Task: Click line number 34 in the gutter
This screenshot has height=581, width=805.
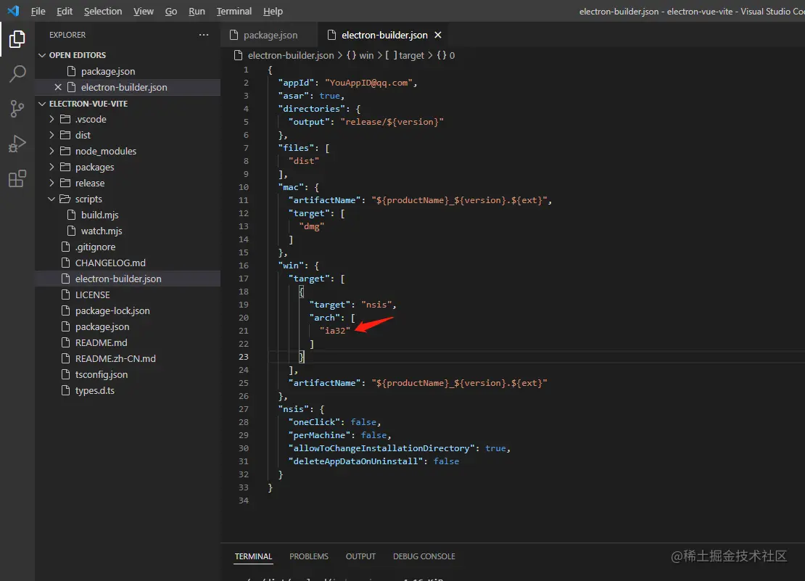Action: coord(244,500)
